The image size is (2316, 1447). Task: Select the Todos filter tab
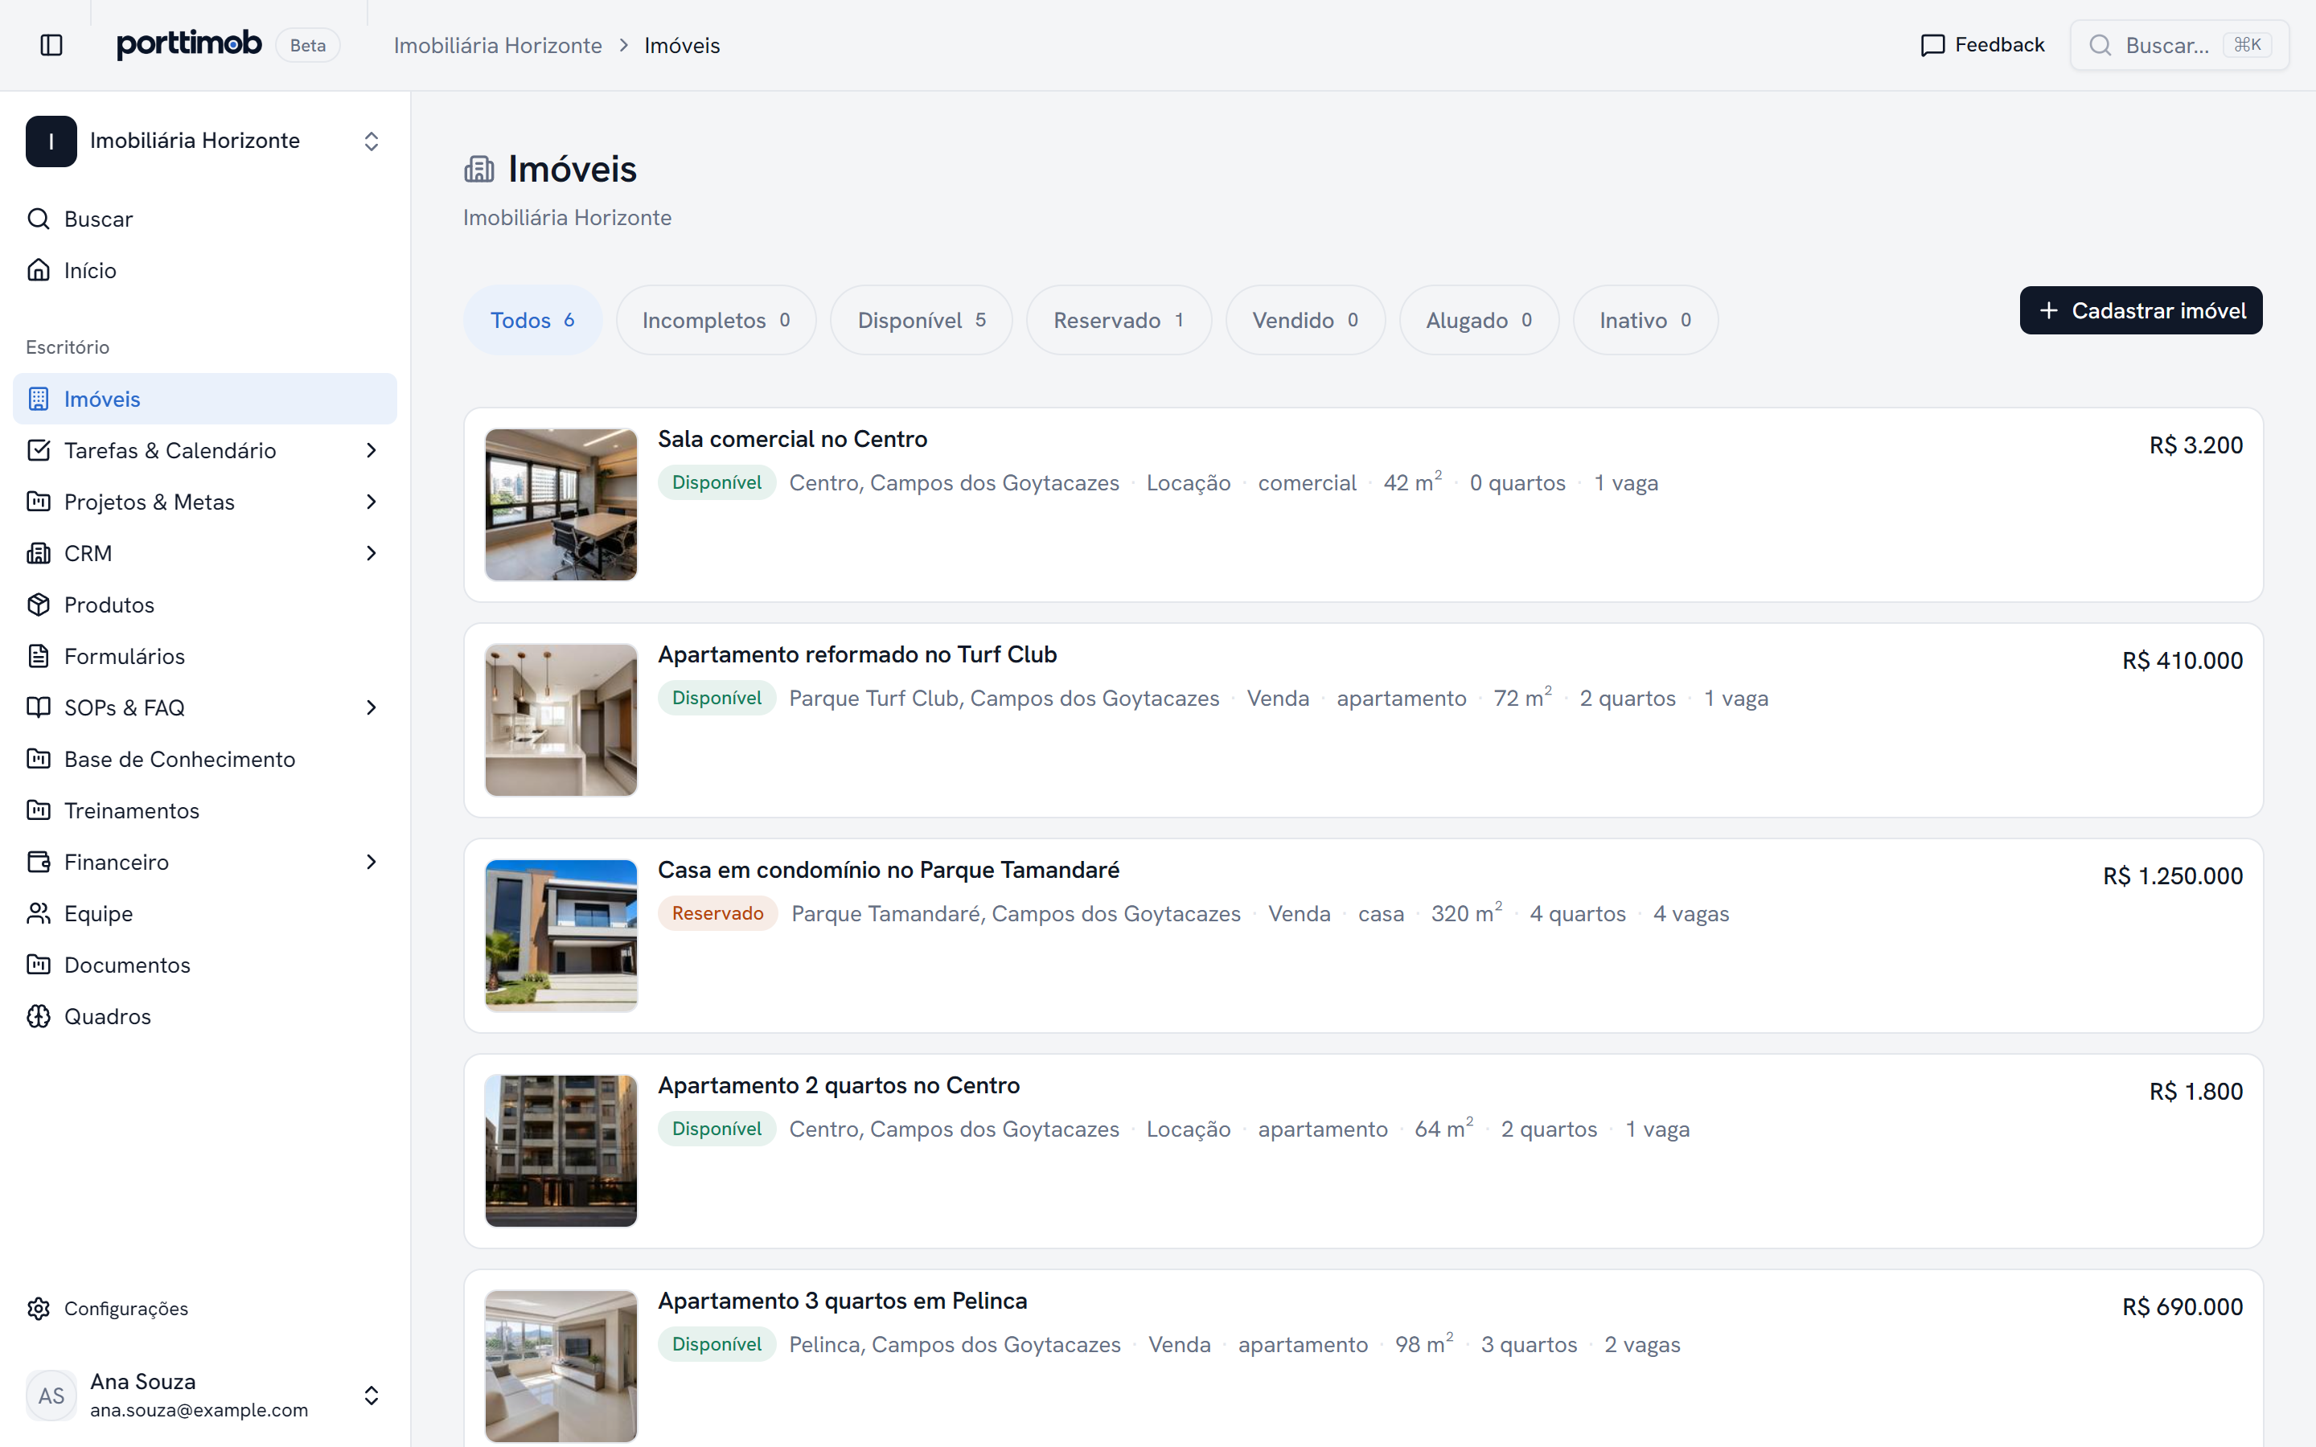(533, 321)
